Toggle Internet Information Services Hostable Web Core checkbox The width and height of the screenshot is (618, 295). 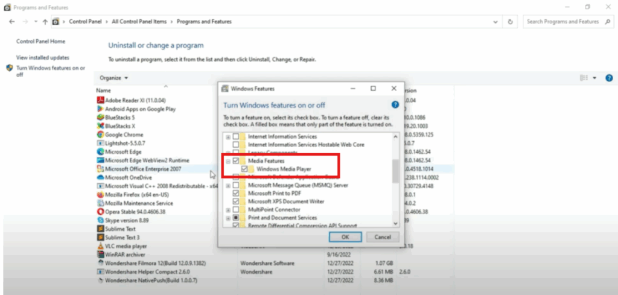pyautogui.click(x=236, y=145)
